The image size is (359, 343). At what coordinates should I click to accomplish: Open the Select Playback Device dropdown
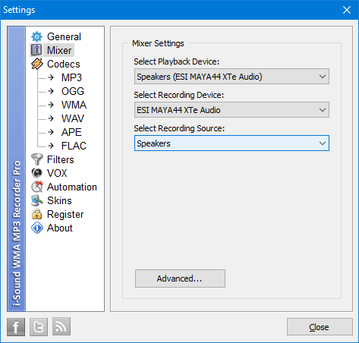pos(231,77)
